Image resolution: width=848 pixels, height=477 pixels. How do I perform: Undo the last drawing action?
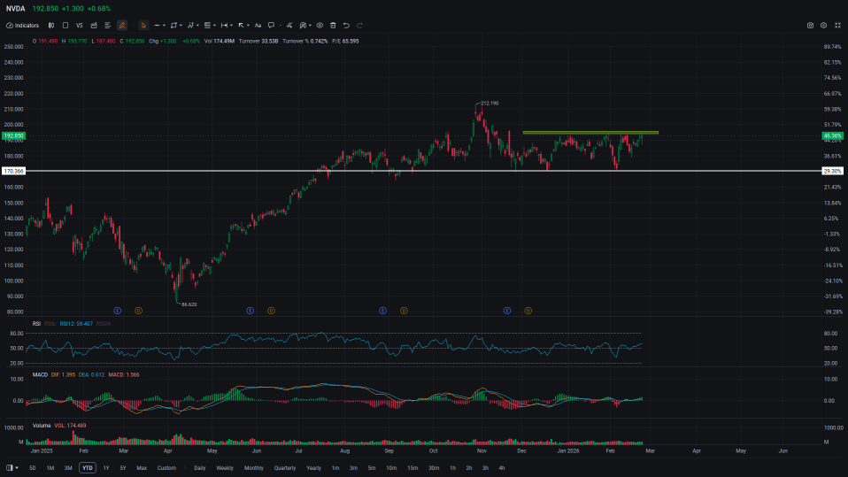(x=346, y=26)
